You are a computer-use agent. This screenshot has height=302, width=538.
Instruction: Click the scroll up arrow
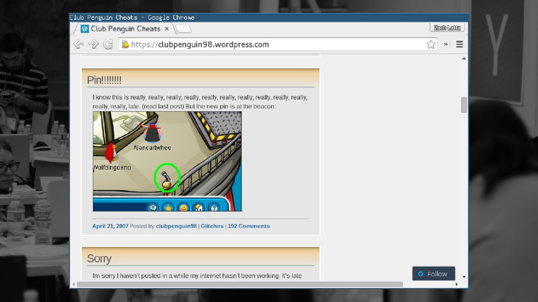pyautogui.click(x=464, y=59)
